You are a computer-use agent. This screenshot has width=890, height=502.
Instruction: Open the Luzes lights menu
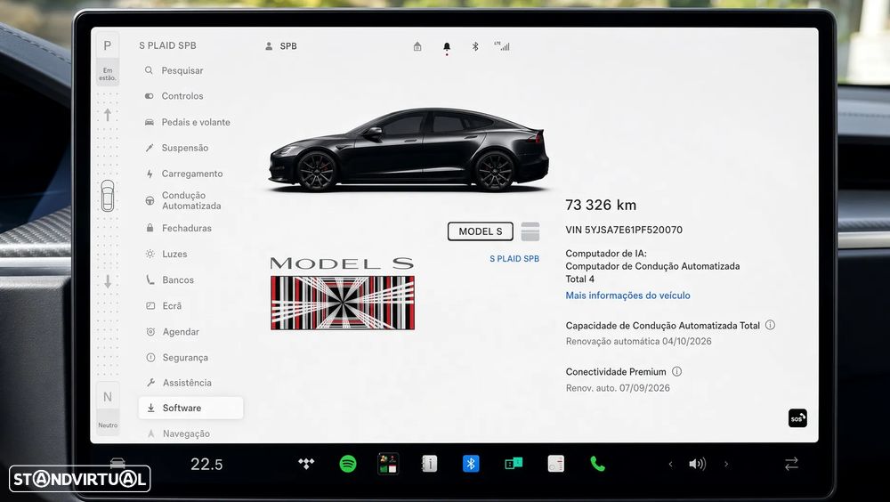pos(166,254)
